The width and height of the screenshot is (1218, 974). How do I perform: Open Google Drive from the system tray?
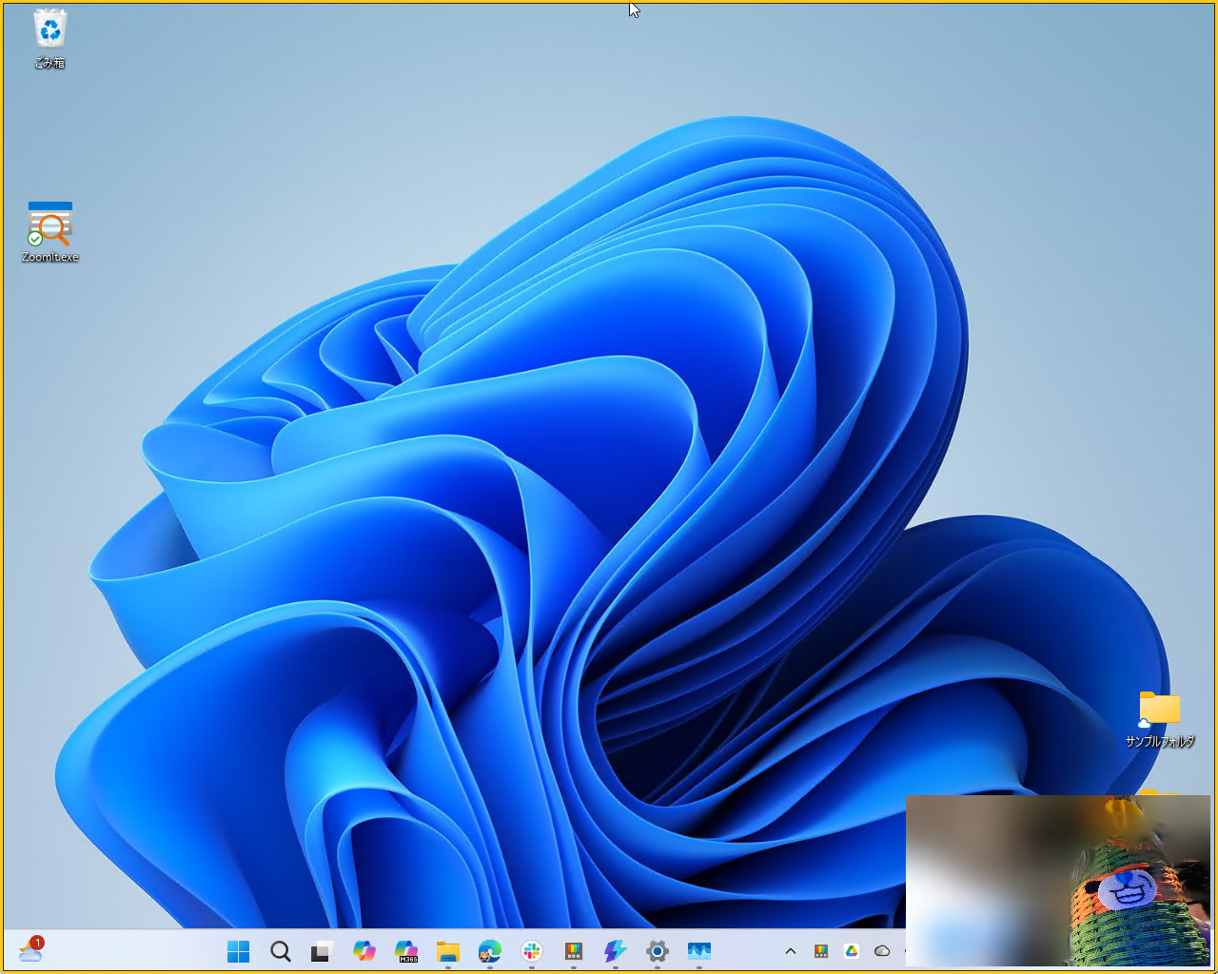point(852,951)
